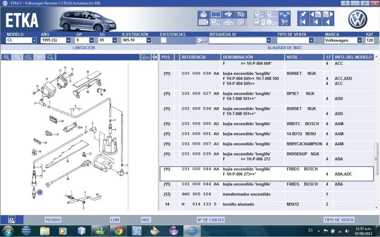Viewport: 380px width, 237px height.
Task: Click the DEPOT icon in the toolbar
Action: coord(272,14)
